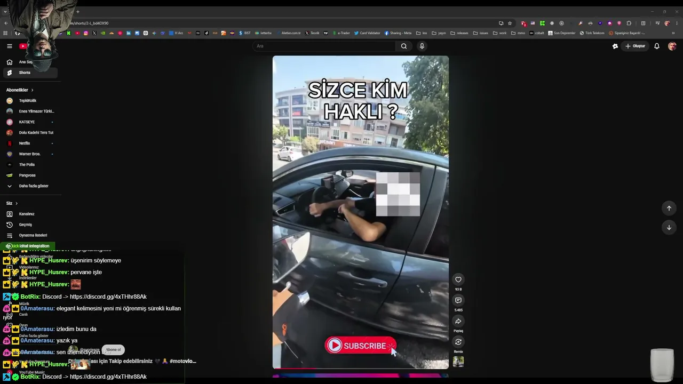This screenshot has width=683, height=384.
Task: Click the Oluştur create button
Action: 635,46
